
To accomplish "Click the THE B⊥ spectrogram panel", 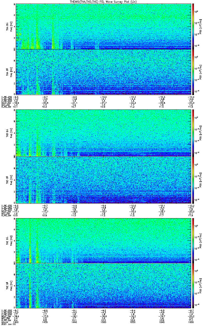I will click(103, 240).
